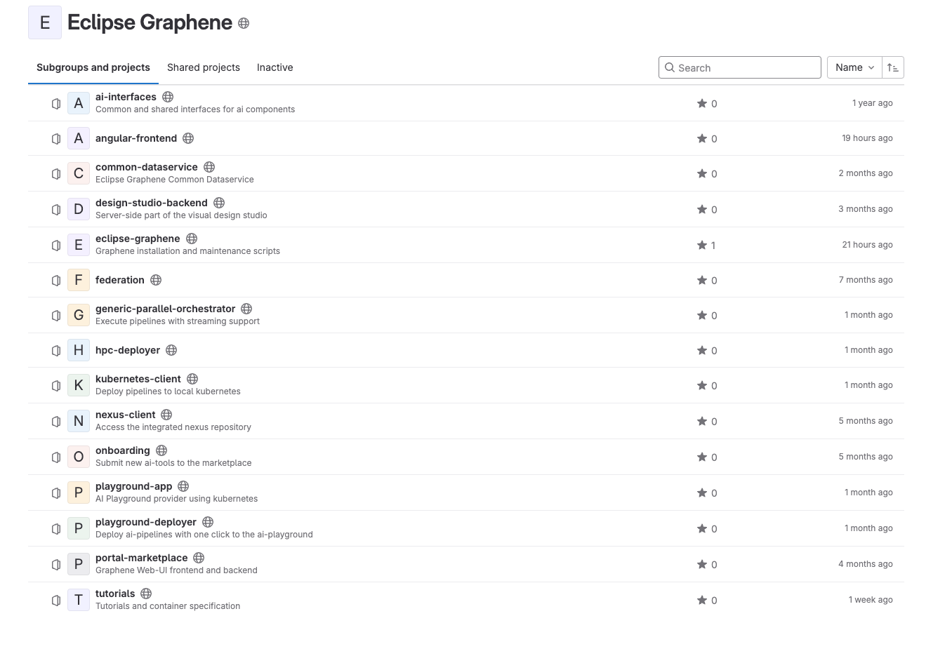
Task: Open the design-studio-backend project
Action: [151, 203]
